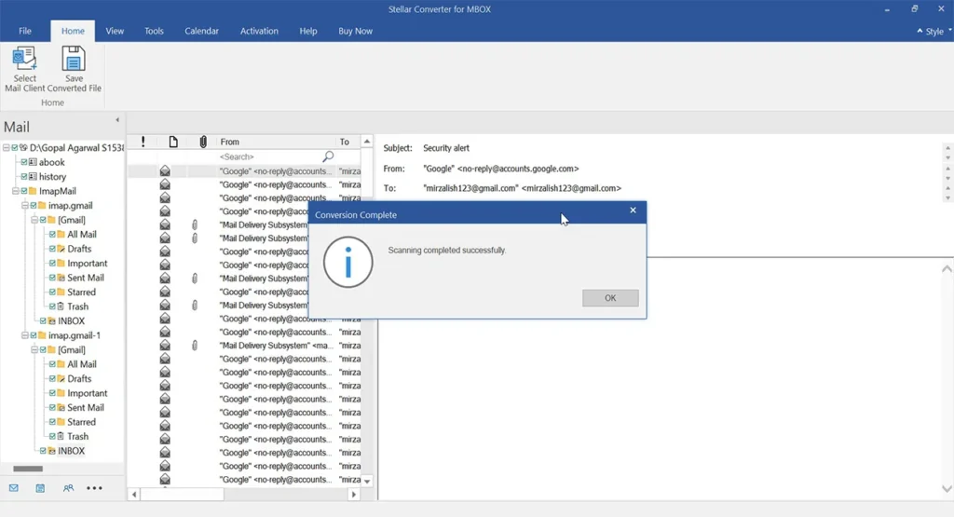Click the abook address book icon
The width and height of the screenshot is (954, 517).
[x=33, y=162]
